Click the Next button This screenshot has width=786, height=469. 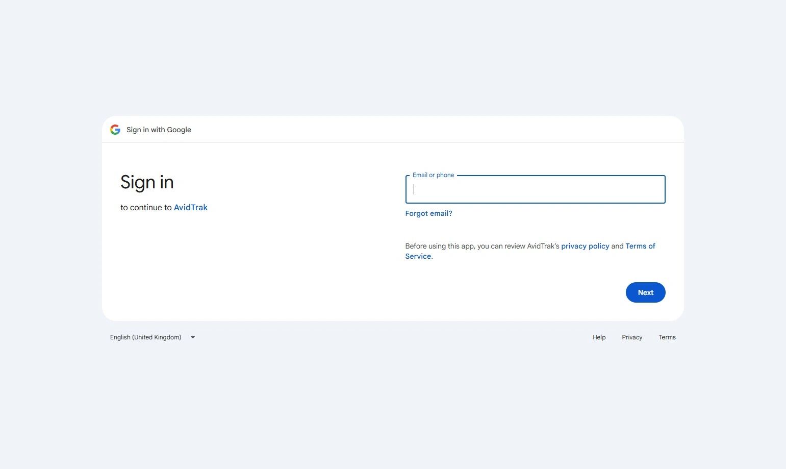(645, 292)
